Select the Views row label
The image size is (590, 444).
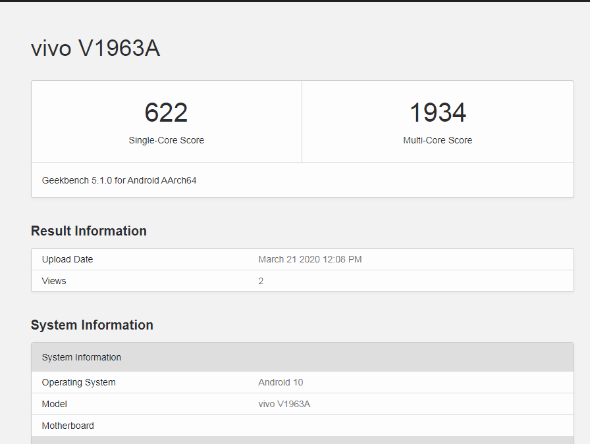[x=54, y=281]
